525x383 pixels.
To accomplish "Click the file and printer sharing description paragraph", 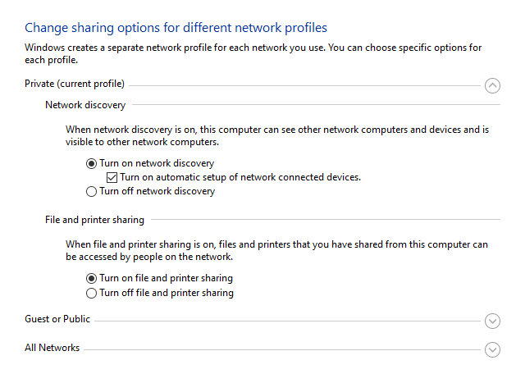I will (x=276, y=251).
